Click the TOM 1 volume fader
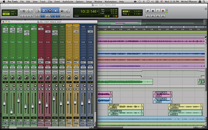Screen dimensions: 208x130 4,103
